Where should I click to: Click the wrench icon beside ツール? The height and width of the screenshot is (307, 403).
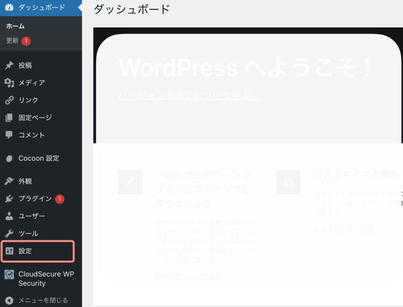[x=9, y=233]
